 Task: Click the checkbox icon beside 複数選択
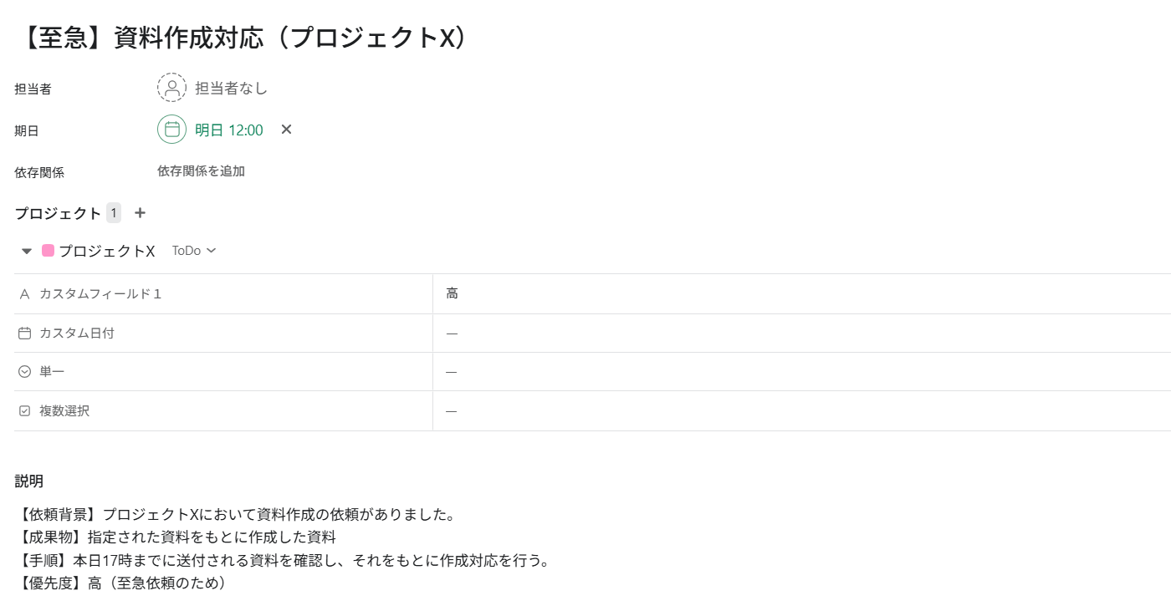(x=24, y=411)
